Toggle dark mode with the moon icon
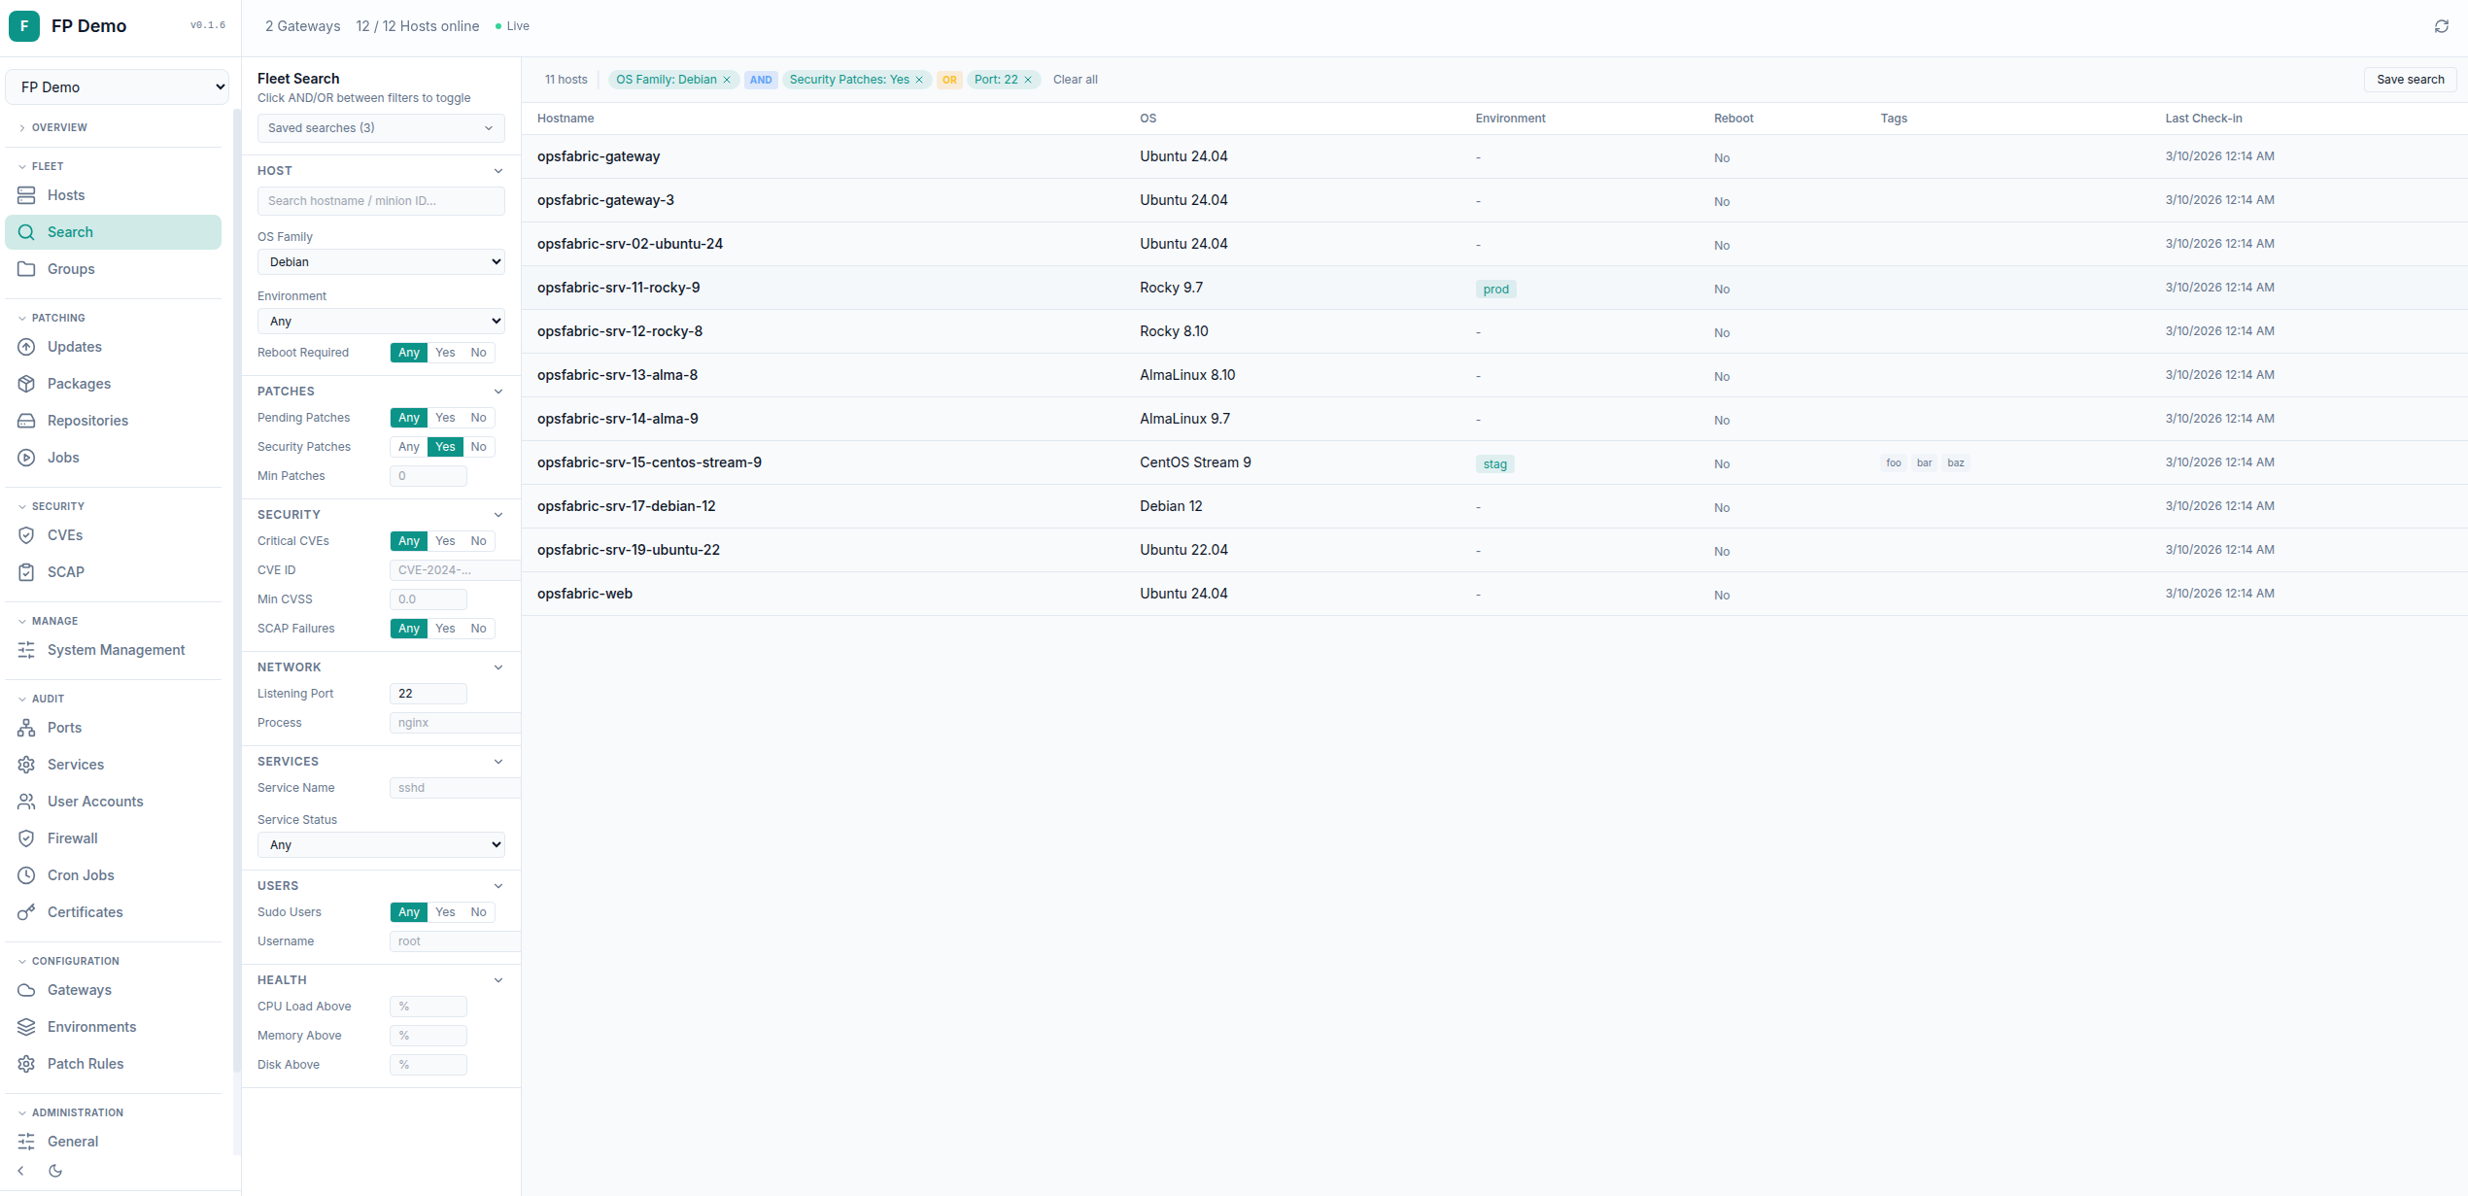 point(54,1171)
